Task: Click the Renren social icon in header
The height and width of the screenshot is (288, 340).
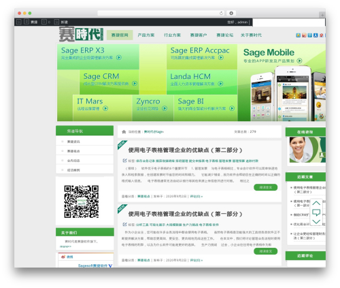Action: pyautogui.click(x=316, y=35)
